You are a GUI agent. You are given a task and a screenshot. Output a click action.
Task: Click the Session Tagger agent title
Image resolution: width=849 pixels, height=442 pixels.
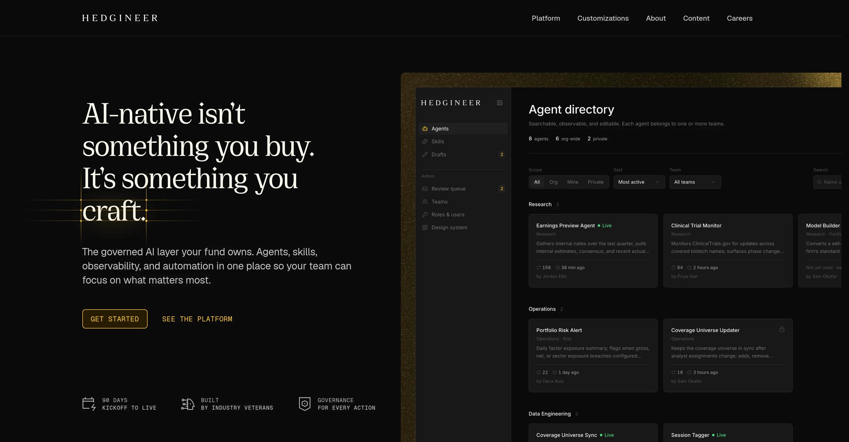(690, 435)
